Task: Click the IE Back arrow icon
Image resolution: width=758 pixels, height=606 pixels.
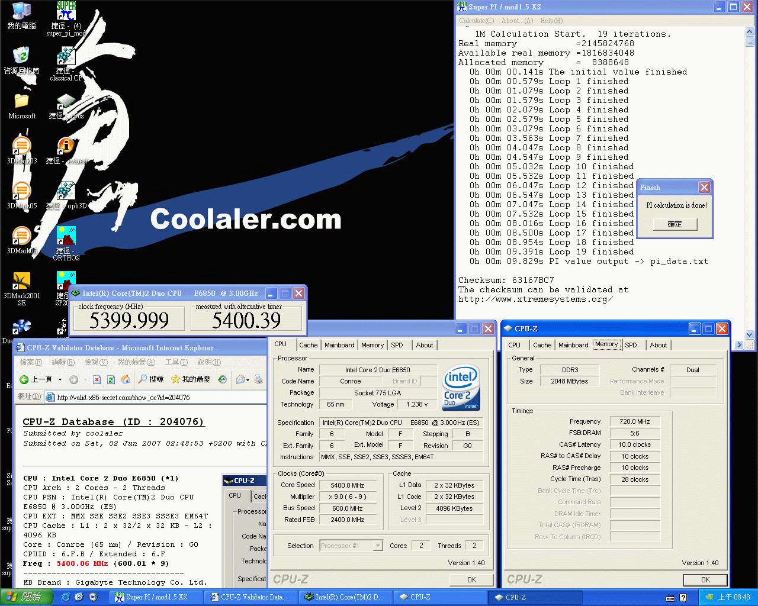Action: 24,379
